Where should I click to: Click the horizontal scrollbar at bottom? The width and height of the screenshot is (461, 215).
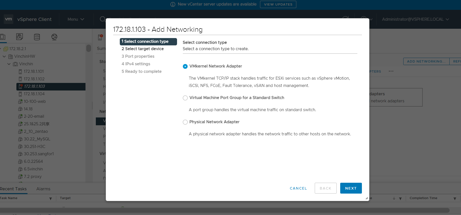coord(224,210)
